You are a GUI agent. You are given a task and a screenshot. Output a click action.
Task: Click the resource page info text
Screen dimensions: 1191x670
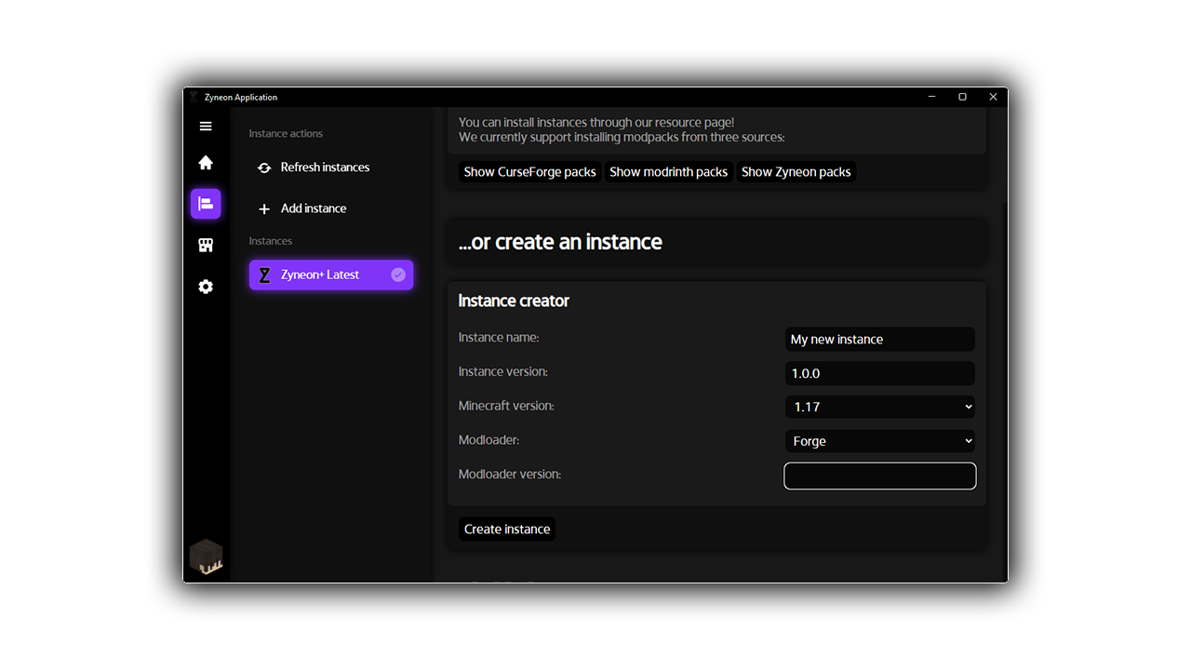click(x=622, y=129)
